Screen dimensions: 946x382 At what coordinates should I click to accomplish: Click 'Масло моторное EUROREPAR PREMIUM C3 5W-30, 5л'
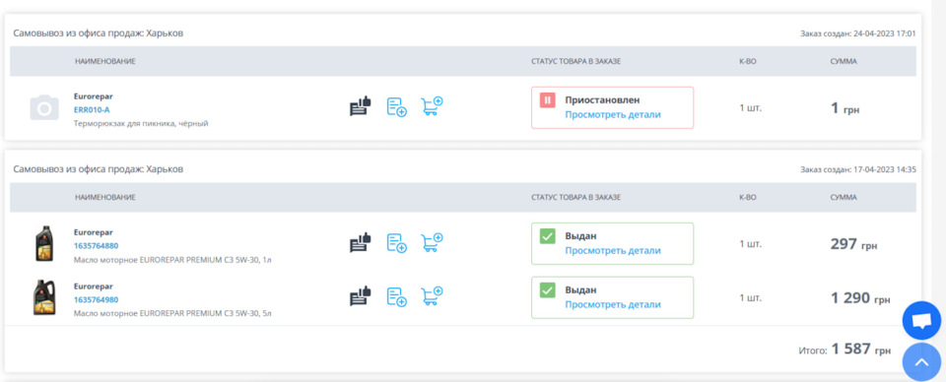point(172,313)
